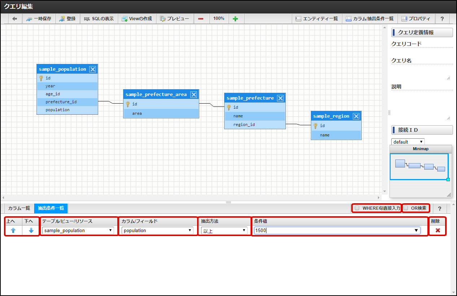Click the canvas scroll-right arrow
Viewport: 457px width, 296px height.
tap(379, 198)
